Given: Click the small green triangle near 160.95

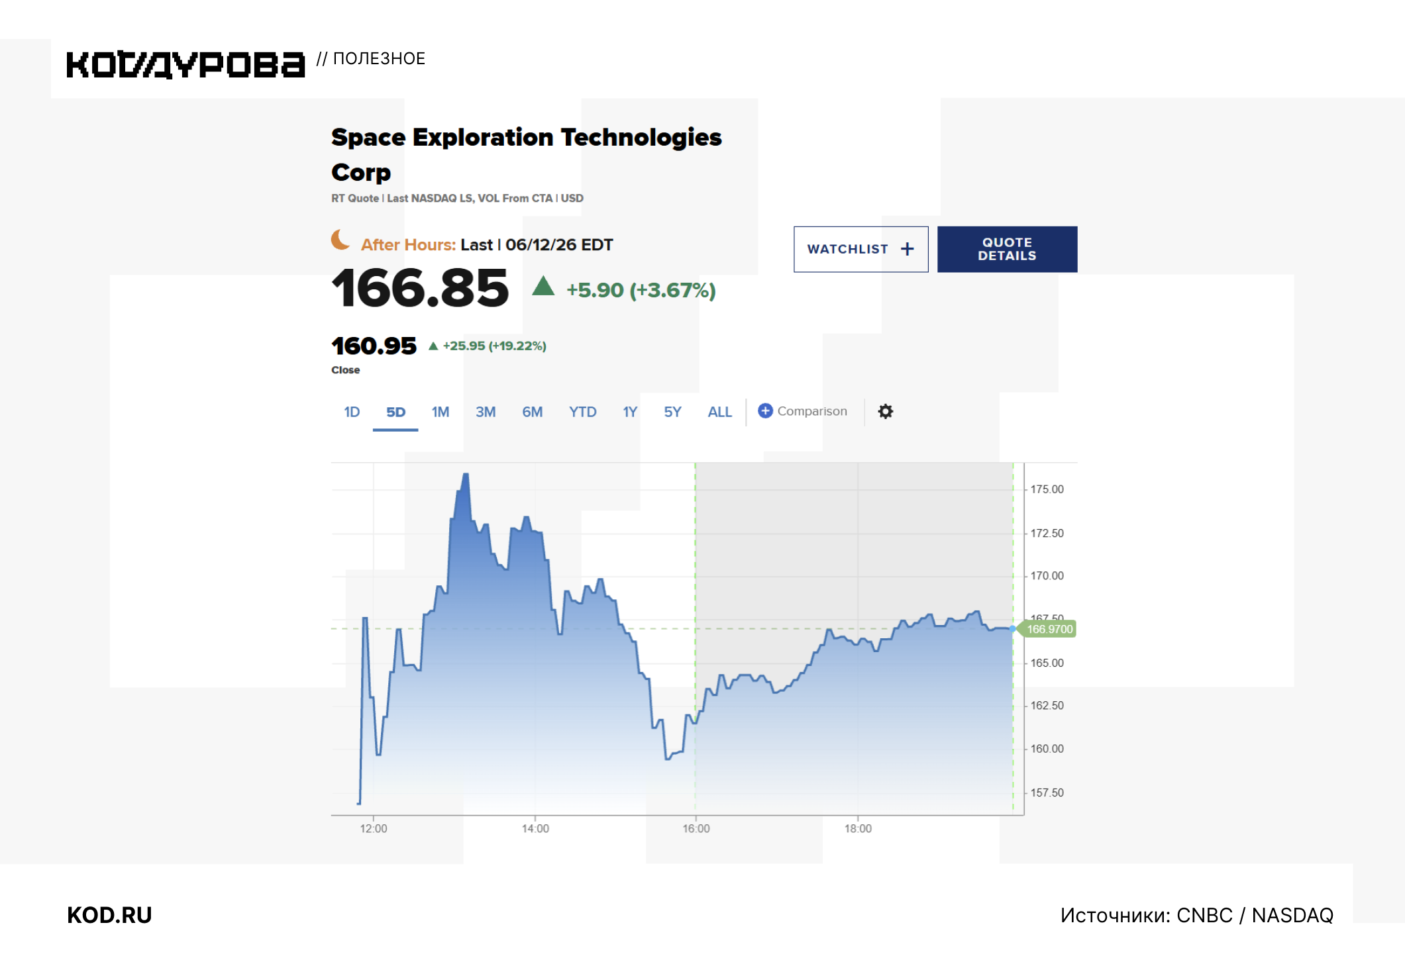Looking at the screenshot, I should [x=433, y=346].
